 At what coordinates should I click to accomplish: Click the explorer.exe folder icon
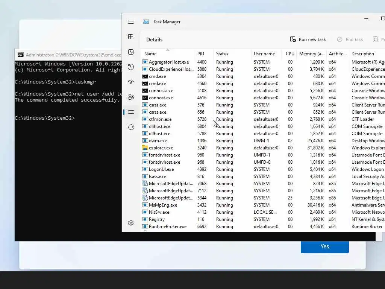pyautogui.click(x=145, y=148)
